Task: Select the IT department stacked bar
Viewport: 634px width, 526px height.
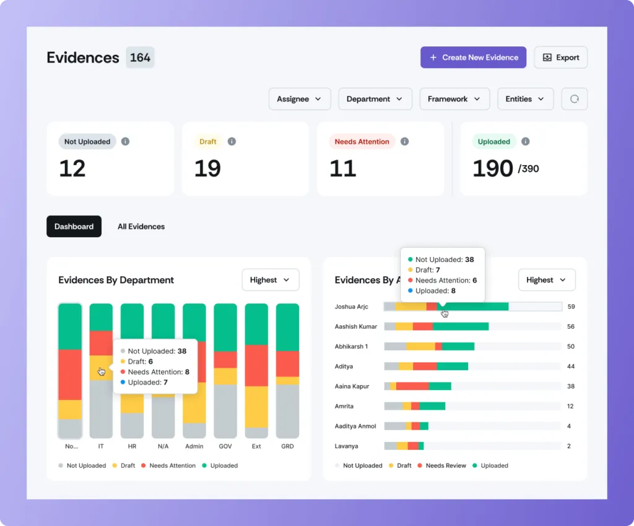Action: coord(101,371)
